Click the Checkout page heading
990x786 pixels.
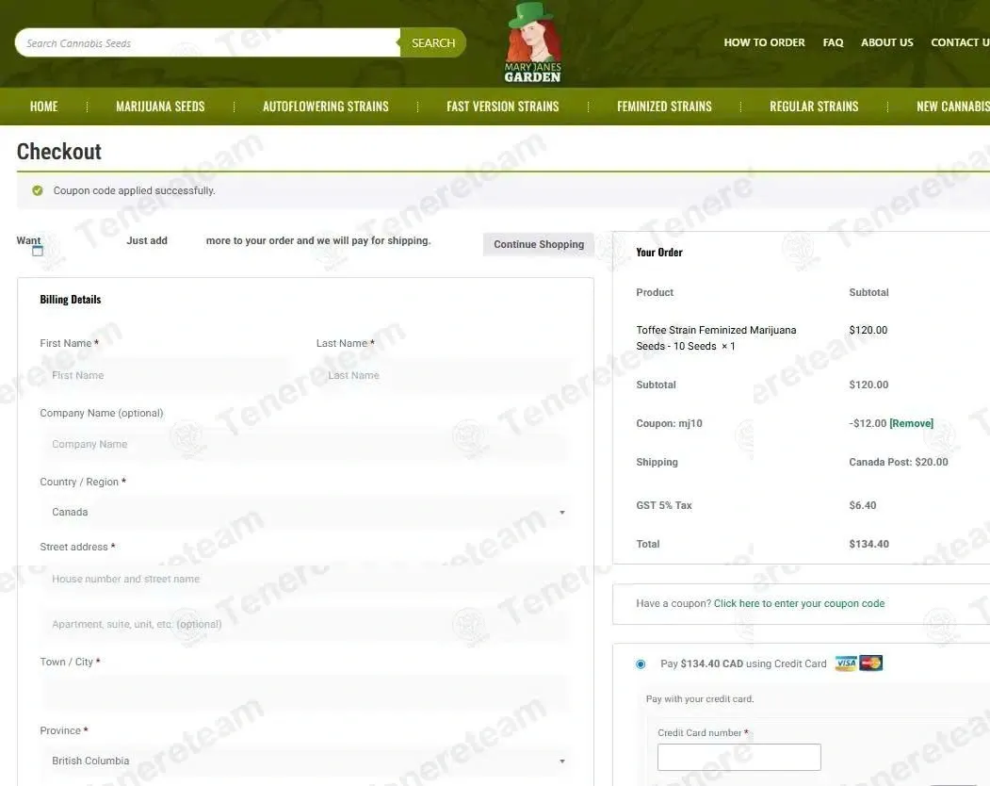59,152
